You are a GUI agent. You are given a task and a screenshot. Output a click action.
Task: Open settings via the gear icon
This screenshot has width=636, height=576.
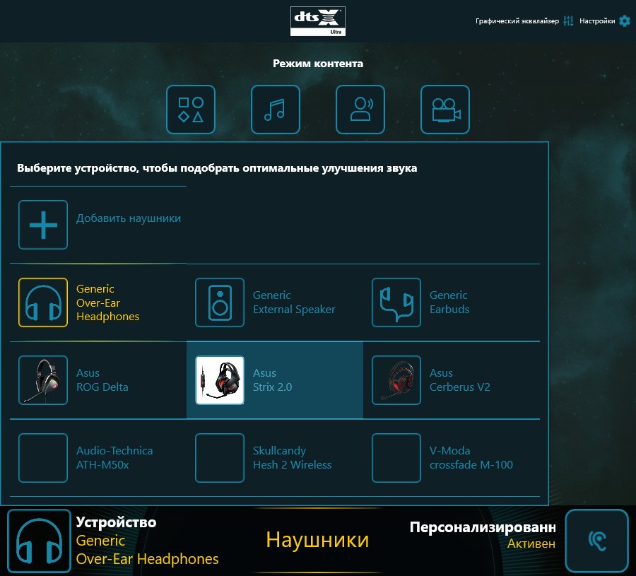[625, 21]
